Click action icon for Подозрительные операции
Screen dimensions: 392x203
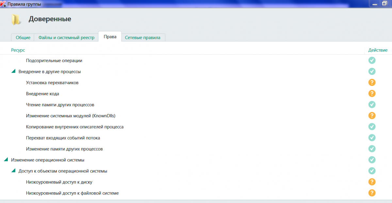click(x=372, y=60)
